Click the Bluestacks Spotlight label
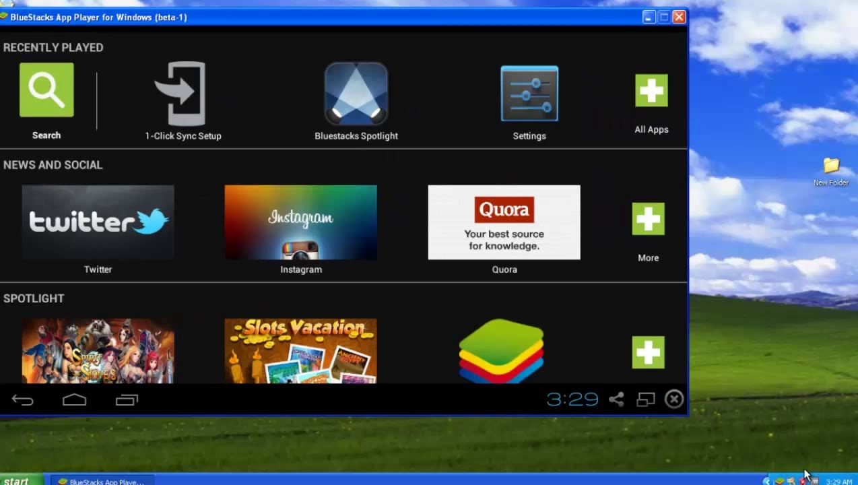Viewport: 858px width, 485px height. click(356, 136)
